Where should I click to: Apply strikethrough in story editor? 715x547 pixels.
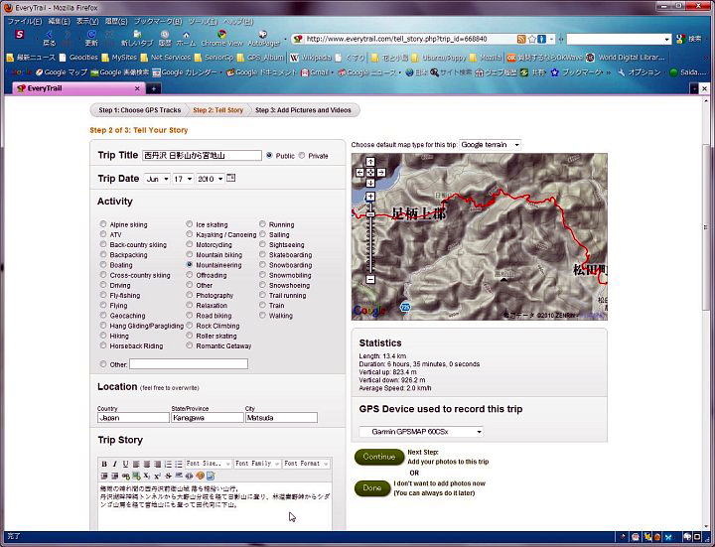tap(168, 476)
